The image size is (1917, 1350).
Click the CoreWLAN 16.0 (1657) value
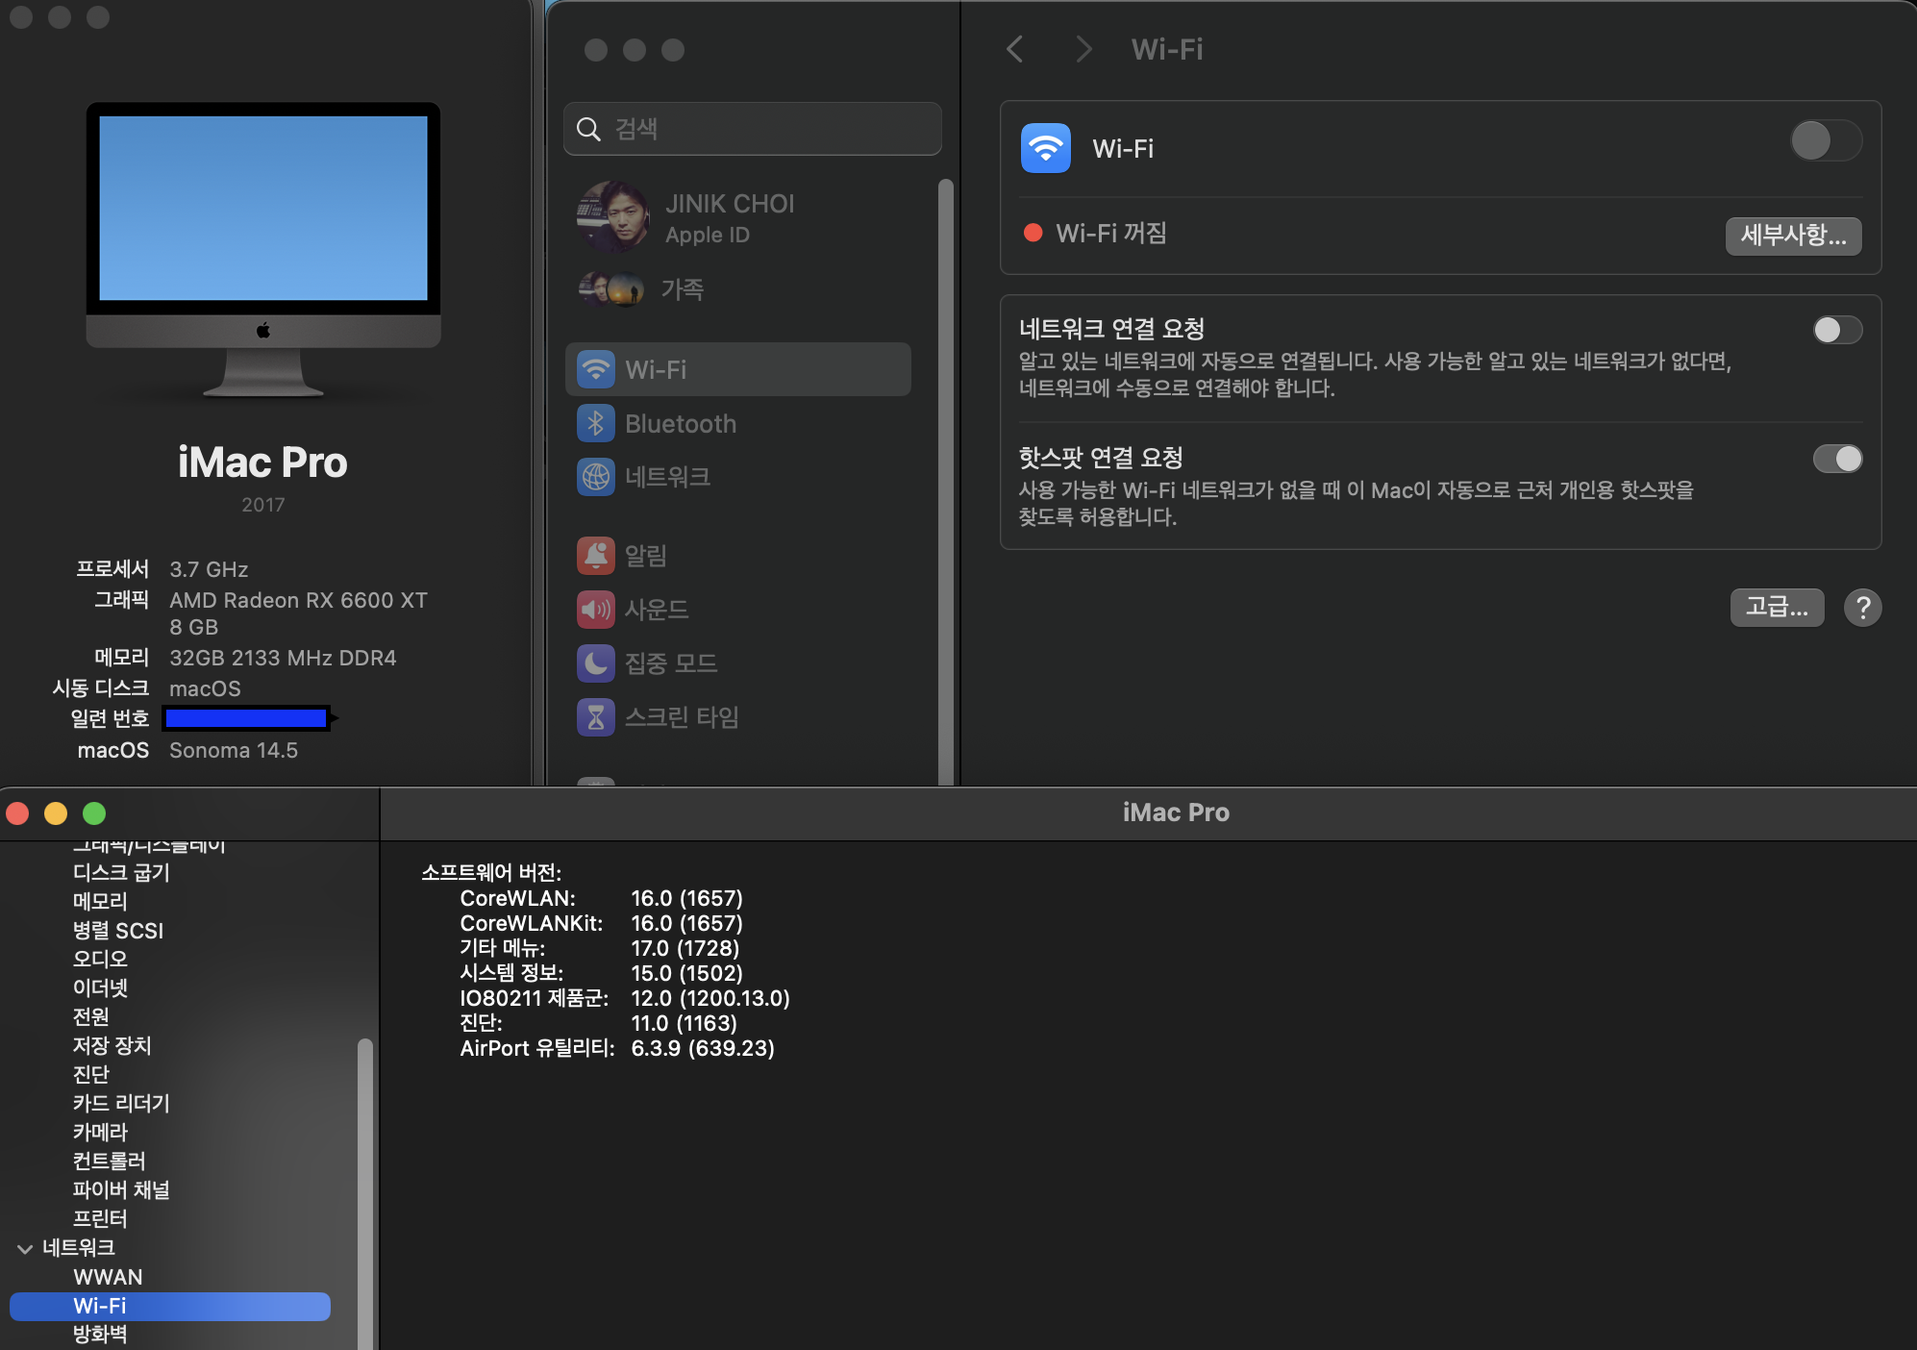[686, 898]
